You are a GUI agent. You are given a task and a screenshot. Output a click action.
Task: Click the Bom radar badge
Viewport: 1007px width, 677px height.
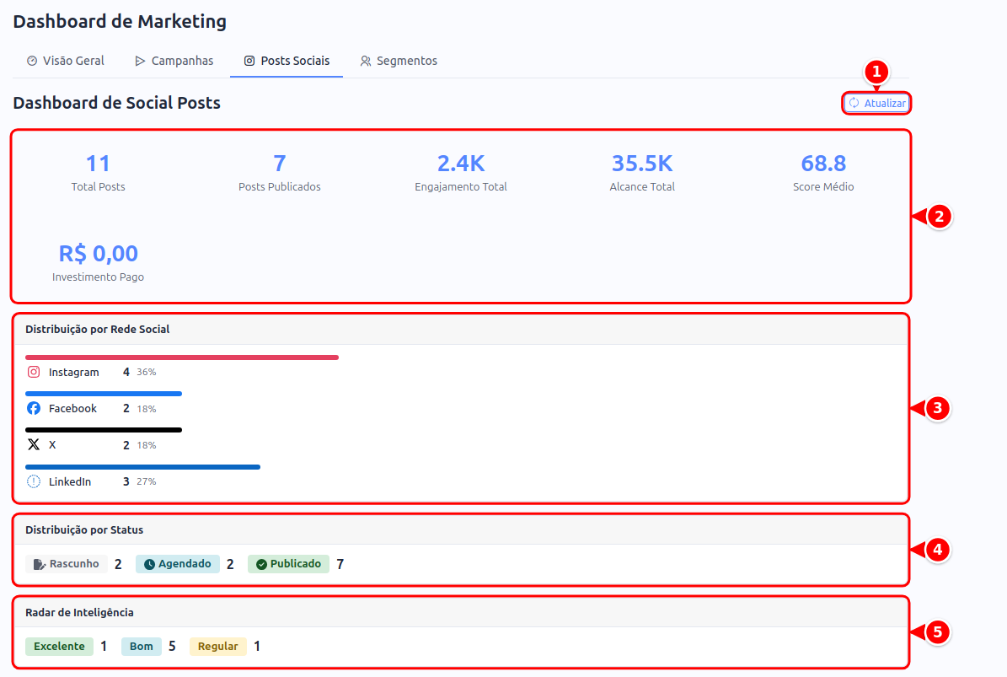142,646
